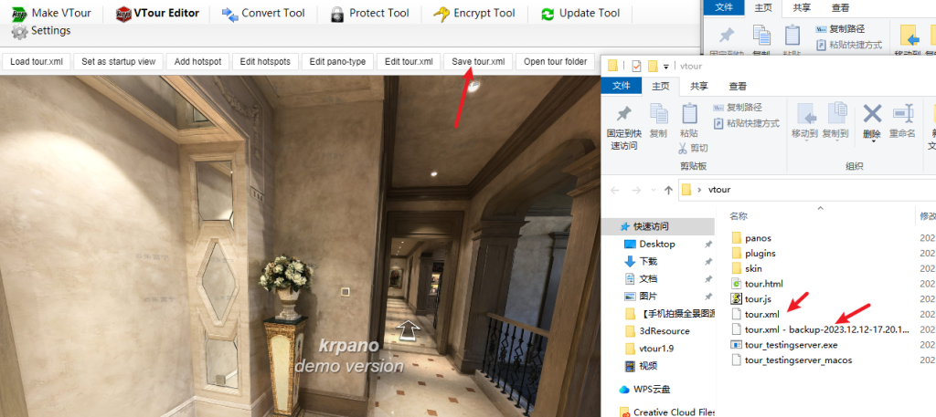Click the Up directory arrow

click(x=668, y=190)
